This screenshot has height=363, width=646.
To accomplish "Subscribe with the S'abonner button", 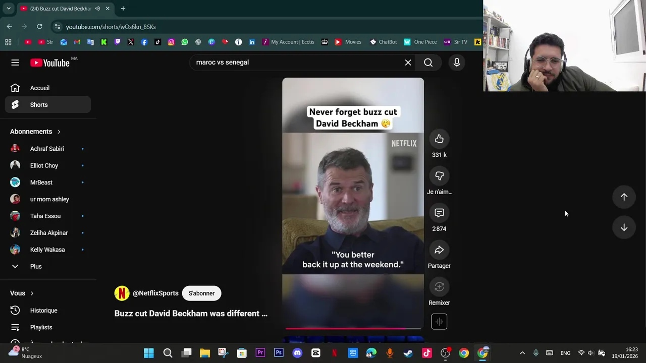I will point(201,293).
